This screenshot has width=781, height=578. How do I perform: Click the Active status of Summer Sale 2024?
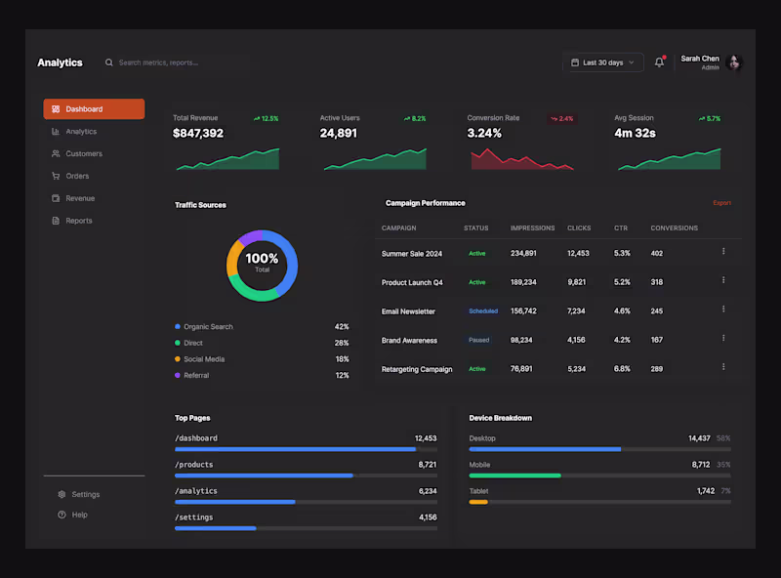point(477,253)
